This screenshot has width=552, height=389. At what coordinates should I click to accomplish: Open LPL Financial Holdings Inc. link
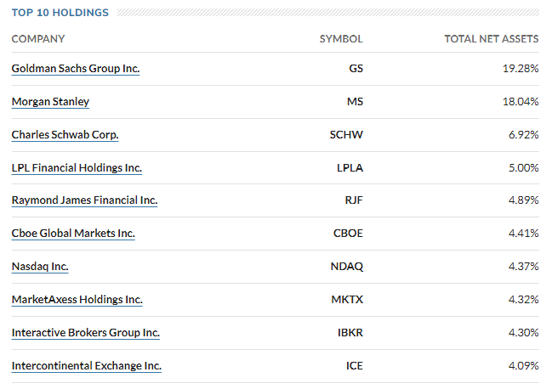point(77,168)
